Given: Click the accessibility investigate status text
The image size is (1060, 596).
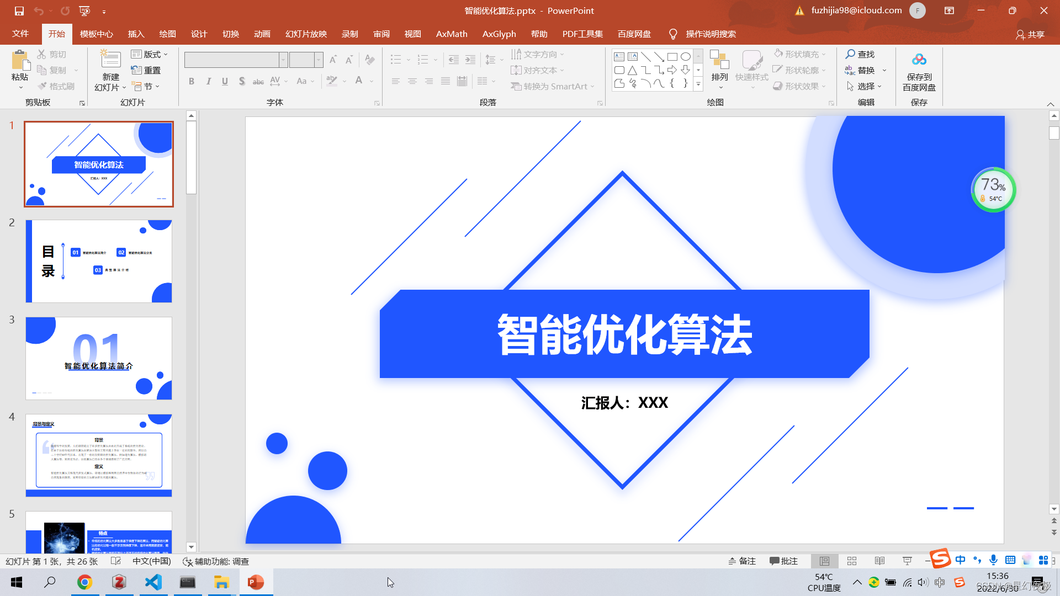Looking at the screenshot, I should pyautogui.click(x=216, y=561).
